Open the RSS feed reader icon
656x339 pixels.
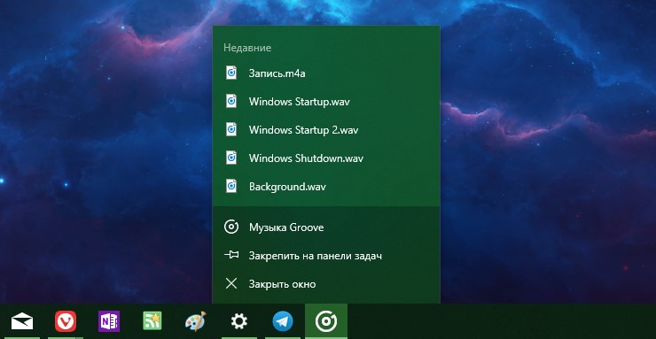[152, 321]
